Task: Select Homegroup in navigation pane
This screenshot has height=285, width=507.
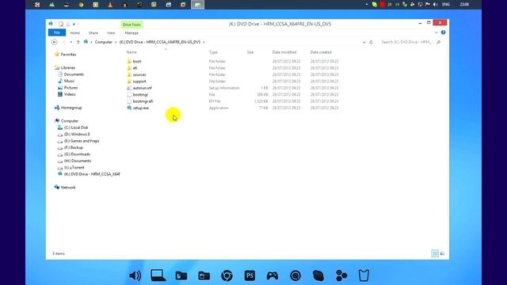Action: 68,108
